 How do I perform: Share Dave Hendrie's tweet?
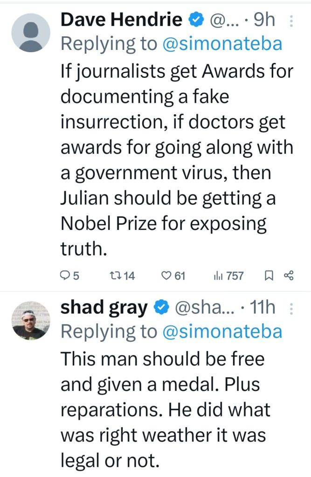click(x=288, y=276)
